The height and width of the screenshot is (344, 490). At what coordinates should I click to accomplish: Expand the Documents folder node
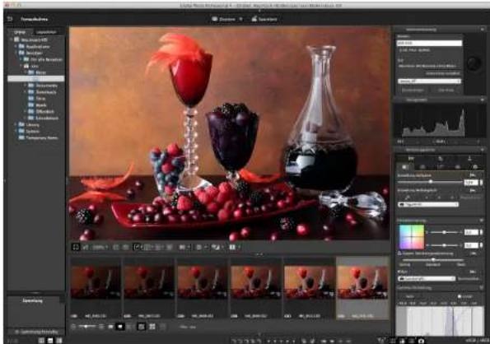pos(26,86)
